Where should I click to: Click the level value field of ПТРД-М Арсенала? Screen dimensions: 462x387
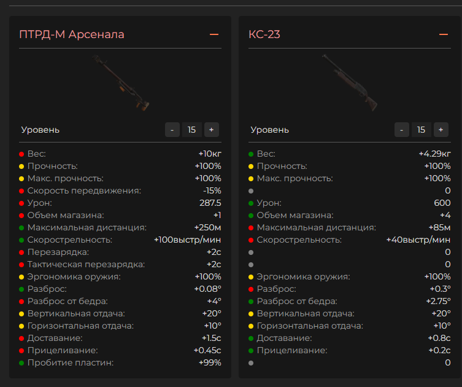(x=191, y=130)
